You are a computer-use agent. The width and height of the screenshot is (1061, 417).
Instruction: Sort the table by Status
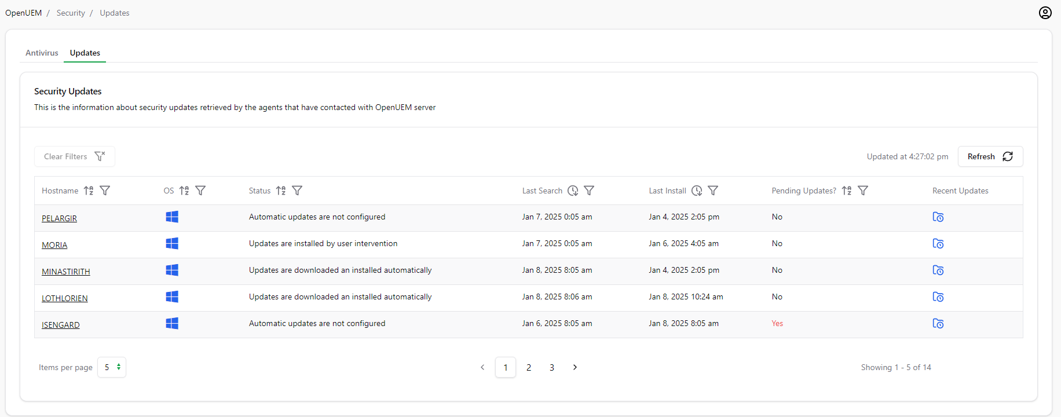[x=281, y=191]
